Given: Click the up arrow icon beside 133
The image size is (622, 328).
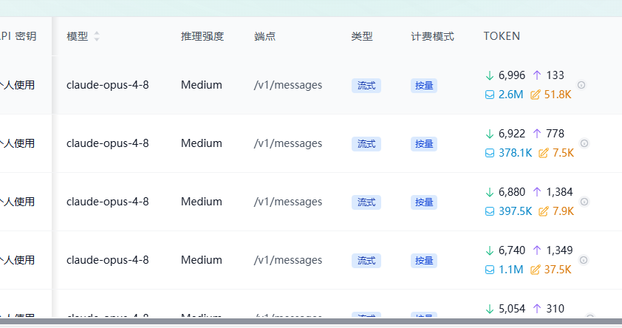Looking at the screenshot, I should (x=537, y=75).
